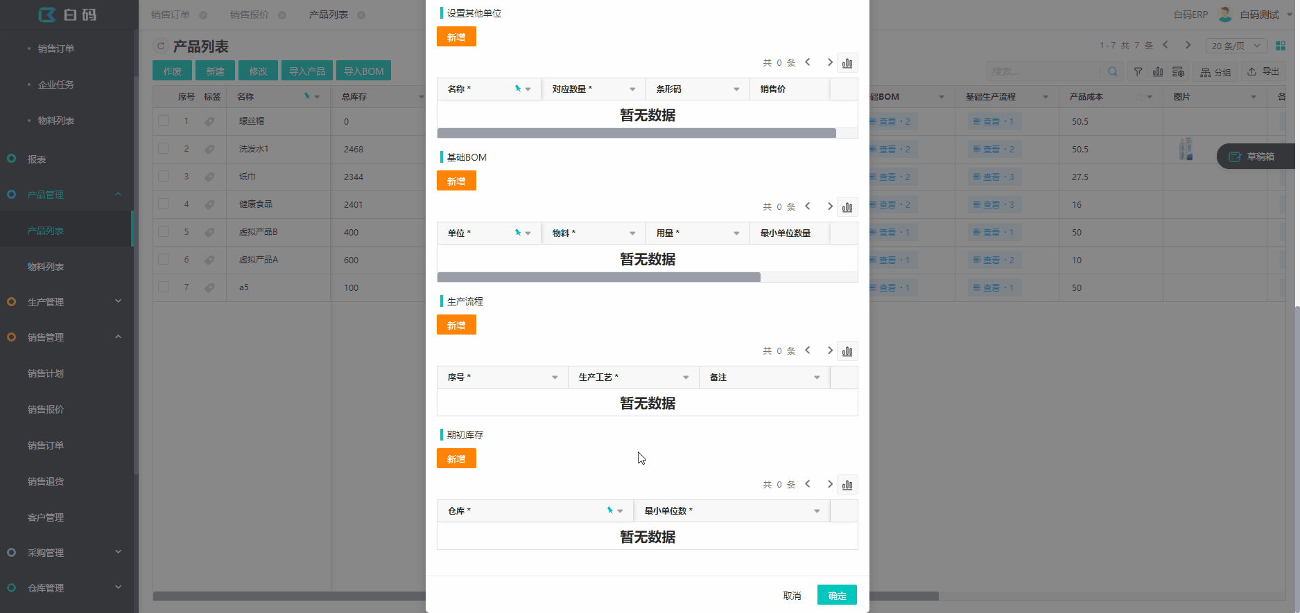The height and width of the screenshot is (613, 1300).
Task: Open dropdown arrow on 对应数量 column
Action: (x=632, y=89)
